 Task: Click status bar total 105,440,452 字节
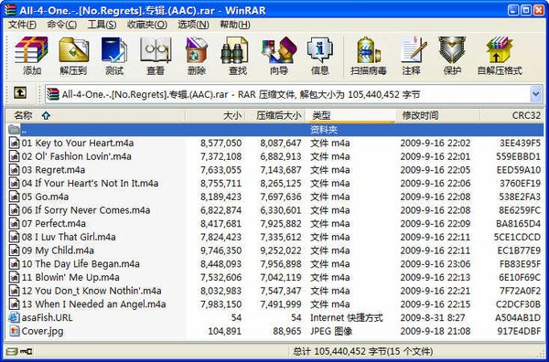click(x=363, y=351)
